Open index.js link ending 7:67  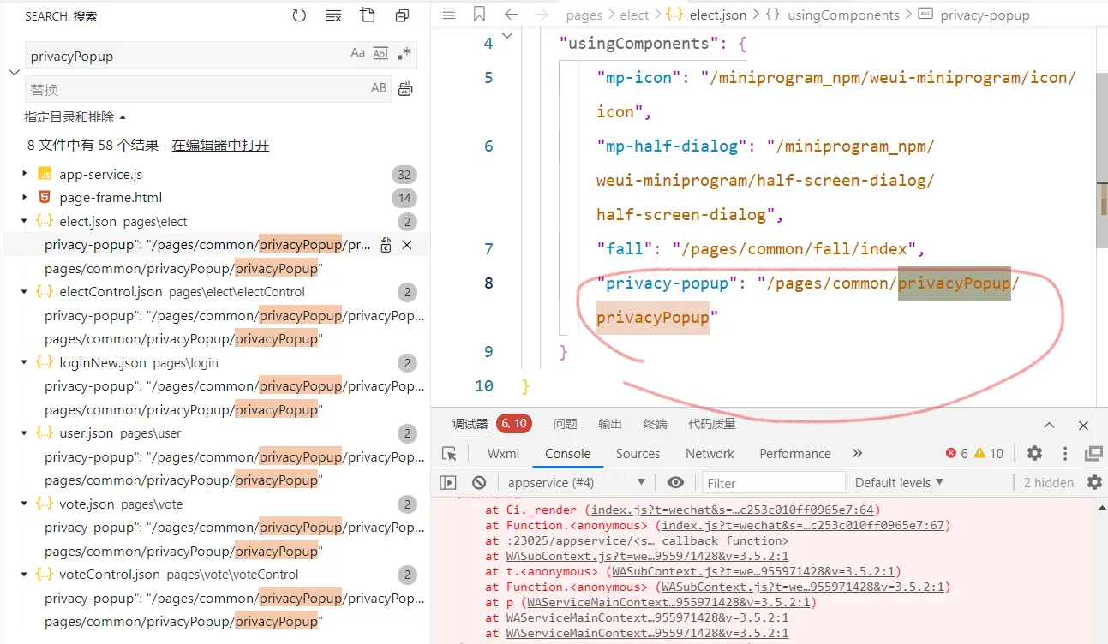[803, 525]
